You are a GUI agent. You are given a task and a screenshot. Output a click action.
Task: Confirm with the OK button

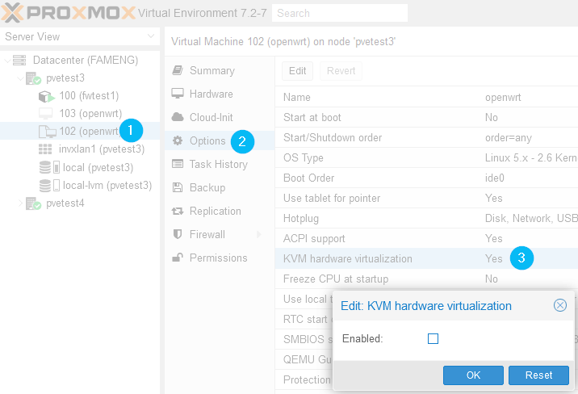473,375
